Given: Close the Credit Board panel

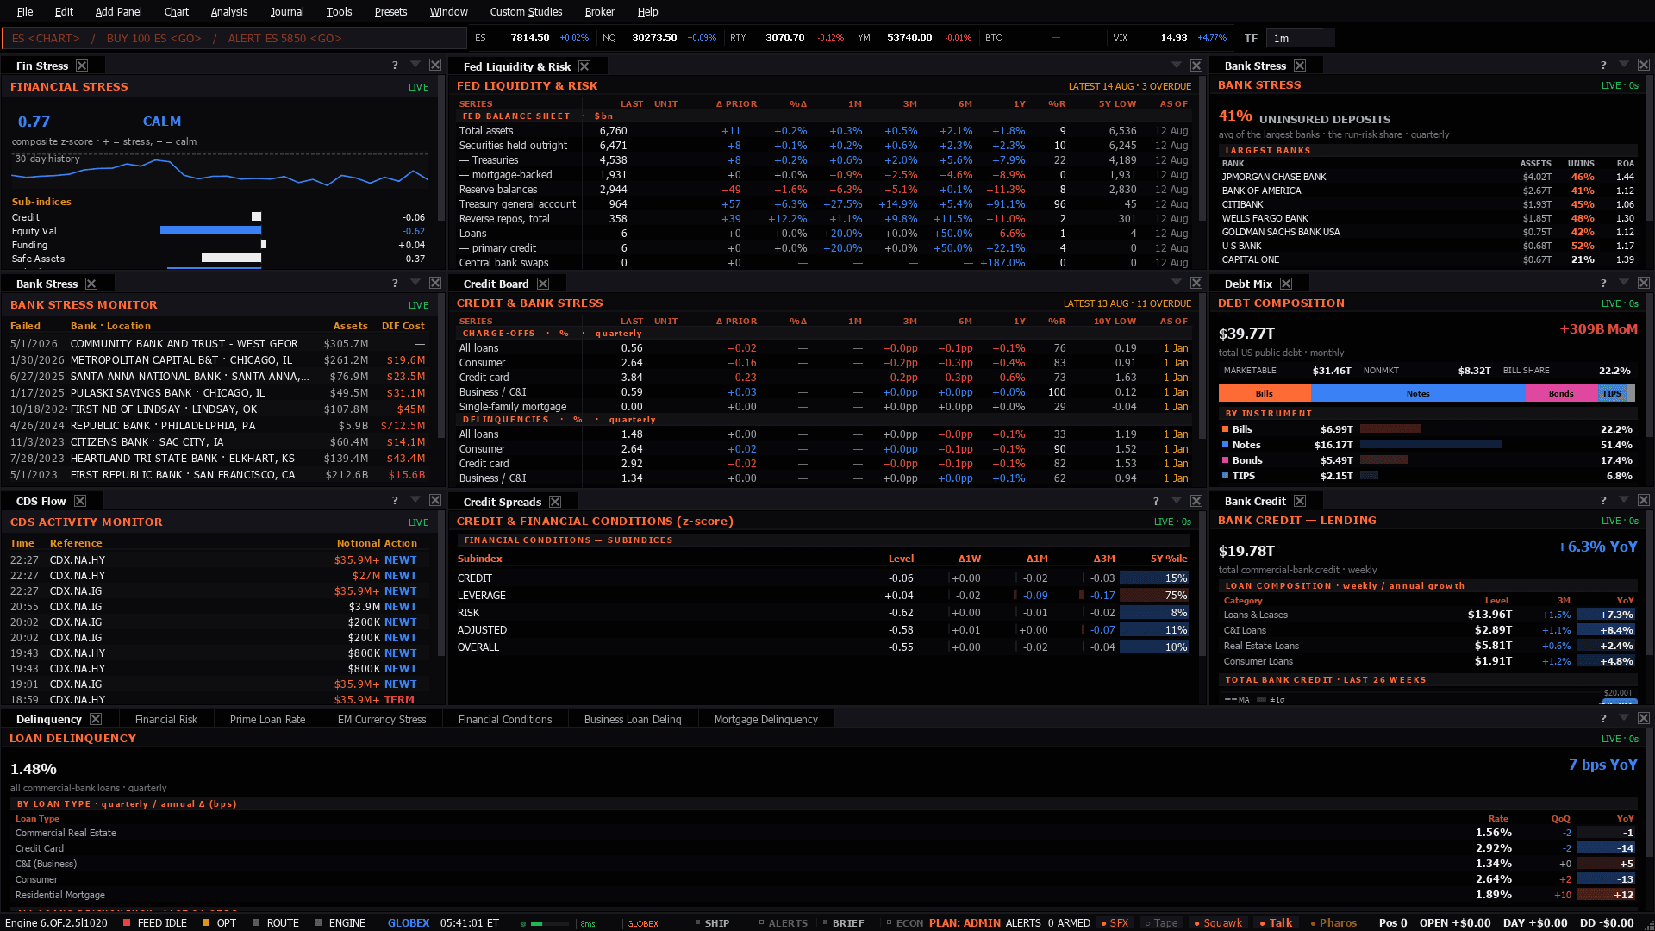Looking at the screenshot, I should tap(1196, 283).
